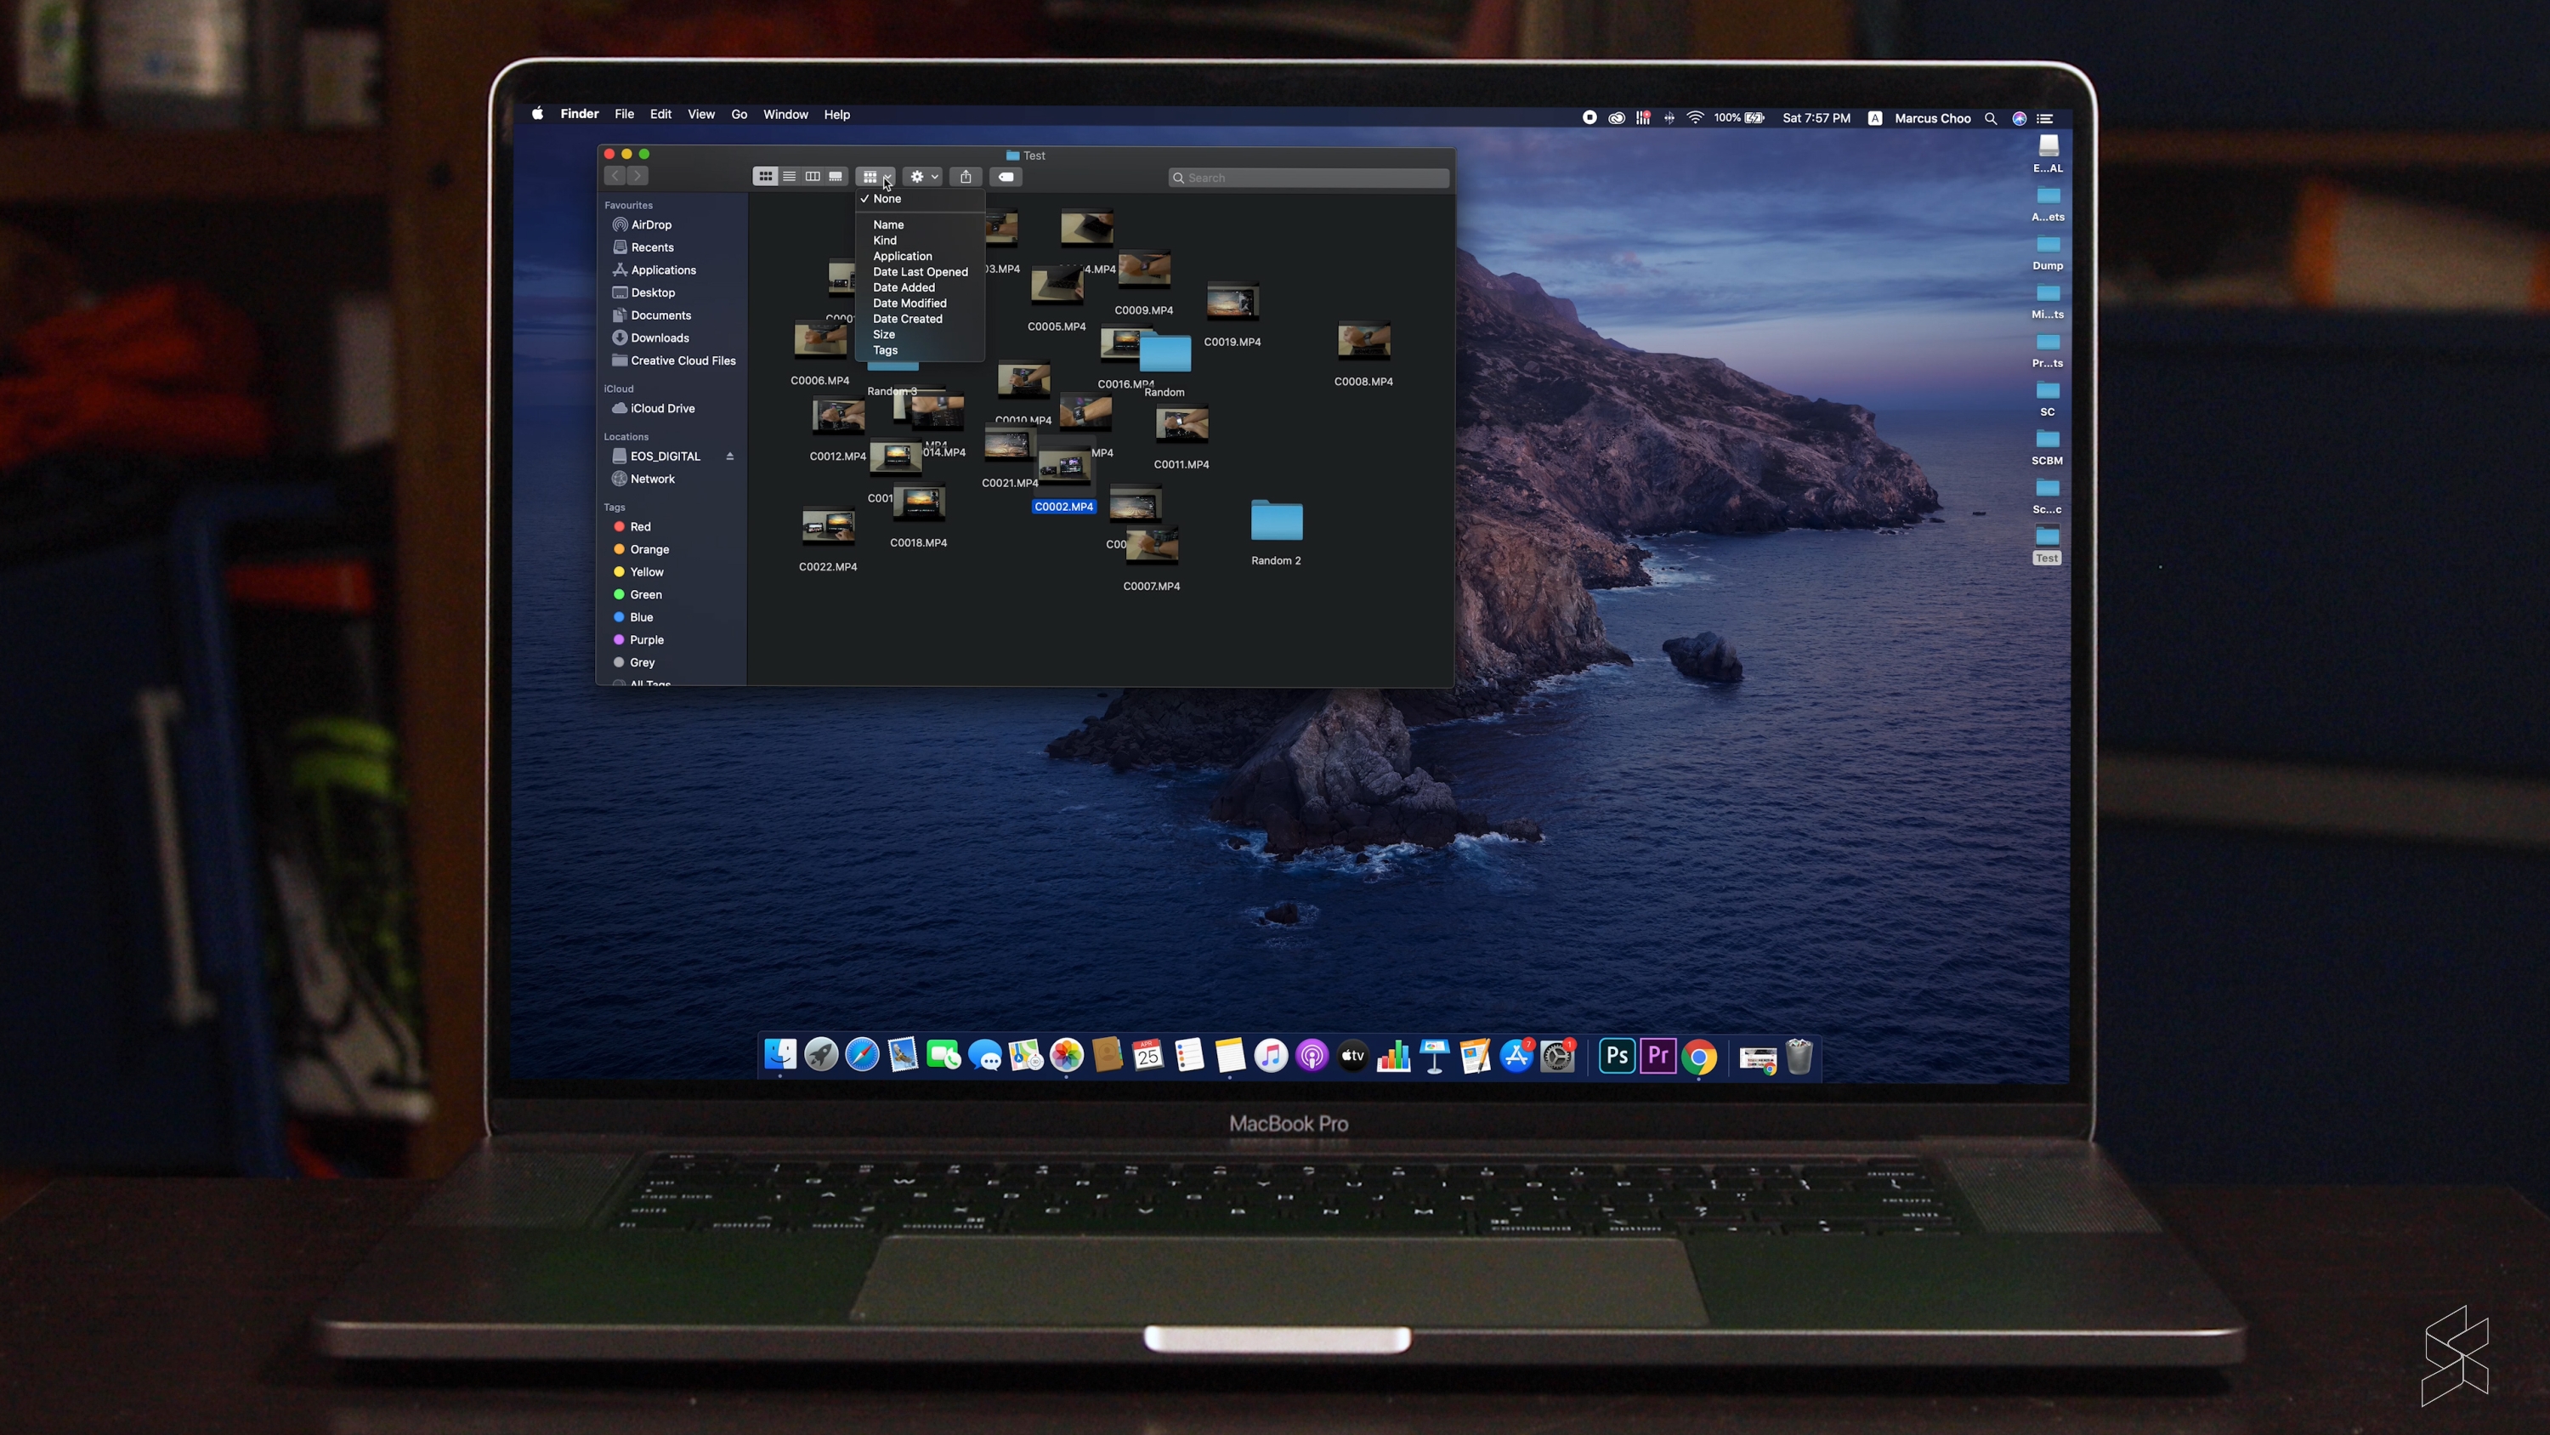Select the Purple tag in sidebar
The width and height of the screenshot is (2550, 1435).
coord(646,640)
